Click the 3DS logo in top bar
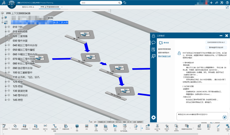 4,3
